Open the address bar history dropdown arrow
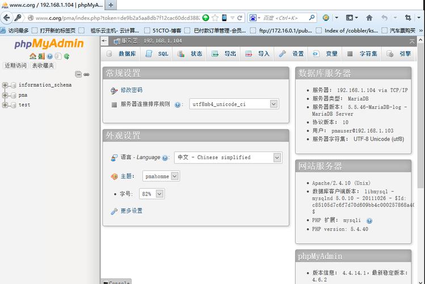425x284 pixels. coord(232,18)
